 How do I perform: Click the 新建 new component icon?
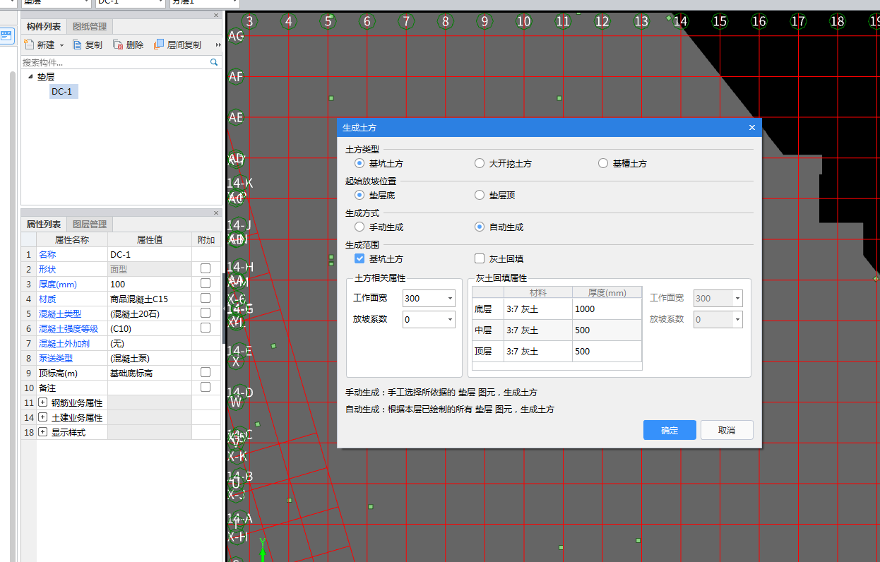pos(29,44)
